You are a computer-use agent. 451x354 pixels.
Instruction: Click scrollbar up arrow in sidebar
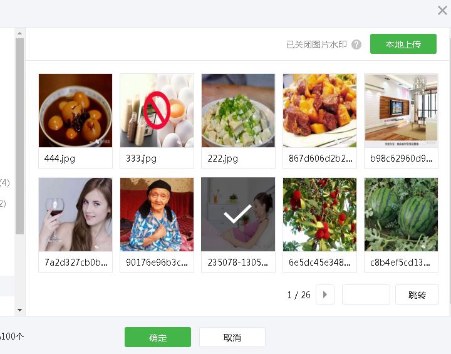[x=19, y=33]
